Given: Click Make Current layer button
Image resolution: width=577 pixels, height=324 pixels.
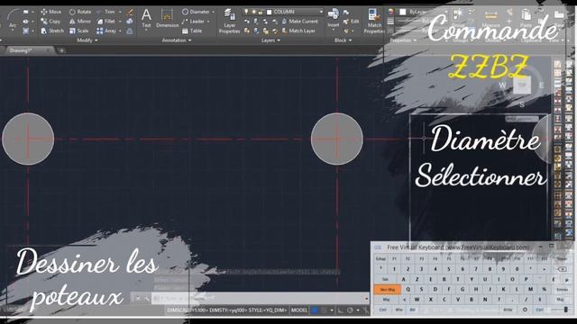Looking at the screenshot, I should (299, 22).
